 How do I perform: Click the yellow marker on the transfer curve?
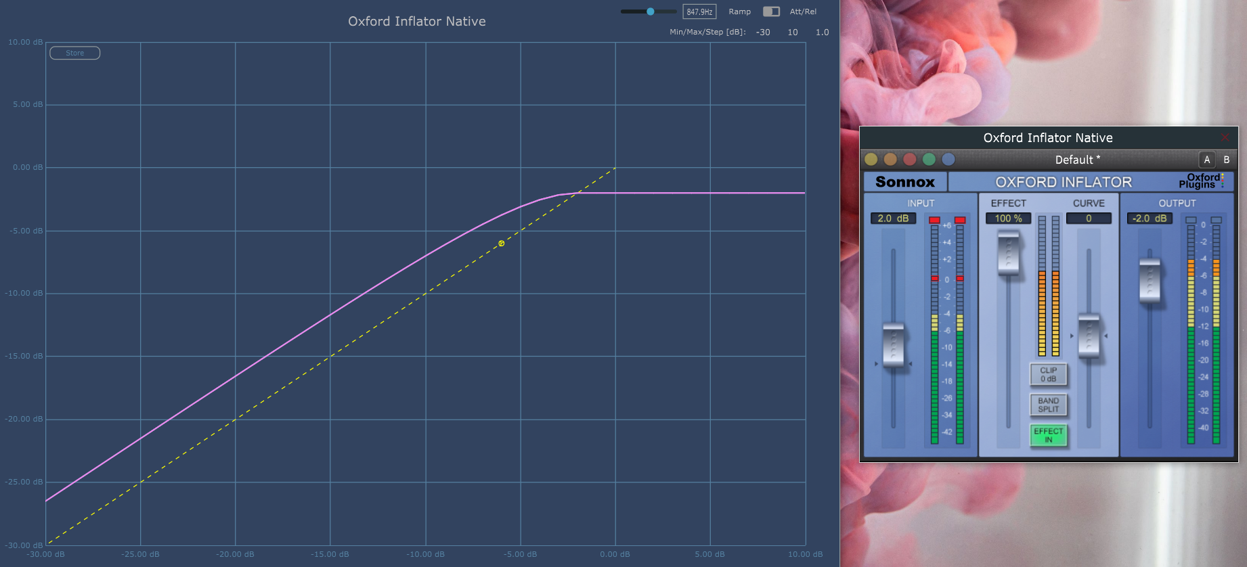[x=502, y=244]
